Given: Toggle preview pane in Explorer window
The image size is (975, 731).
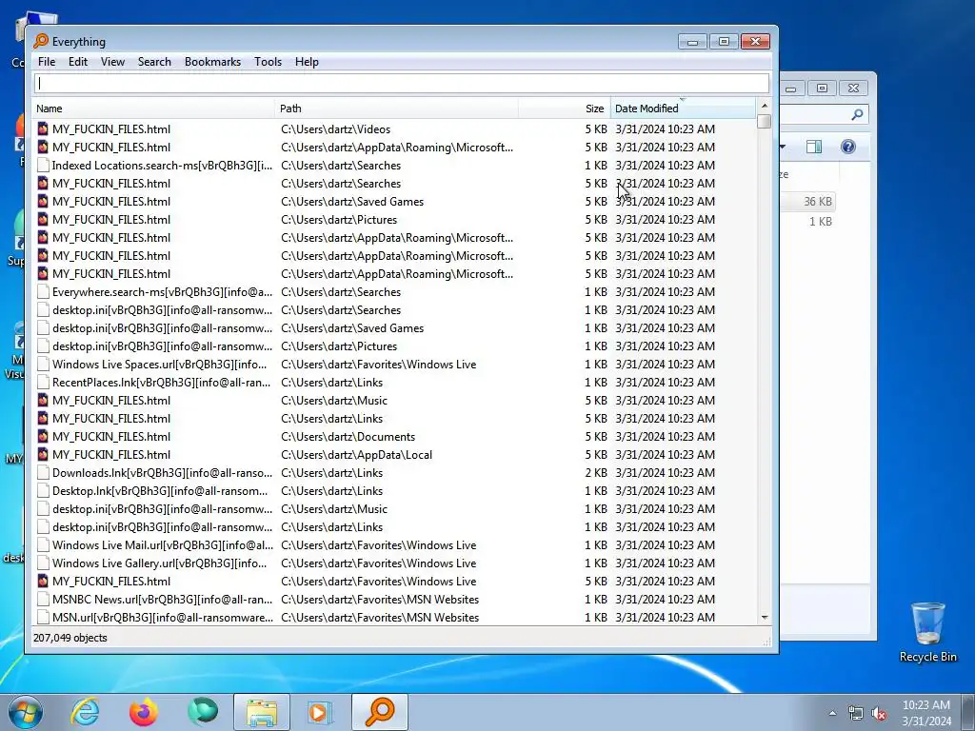Looking at the screenshot, I should pyautogui.click(x=813, y=147).
